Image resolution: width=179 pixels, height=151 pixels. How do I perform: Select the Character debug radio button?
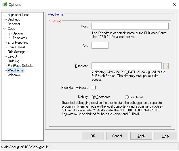pyautogui.click(x=94, y=97)
